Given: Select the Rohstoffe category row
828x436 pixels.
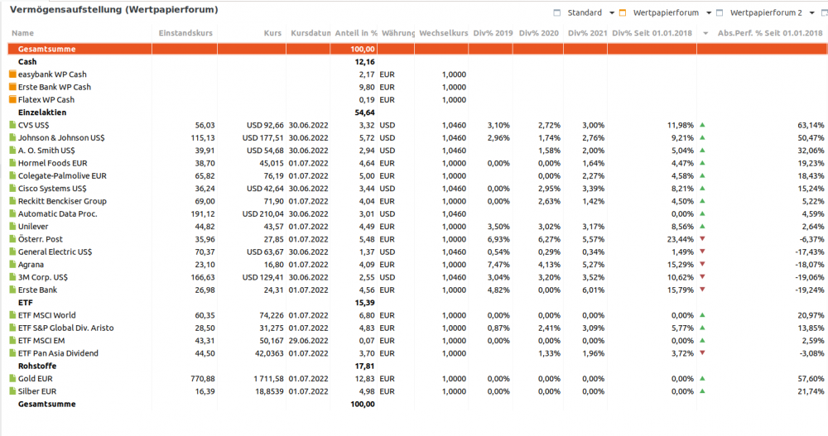Looking at the screenshot, I should coord(417,366).
